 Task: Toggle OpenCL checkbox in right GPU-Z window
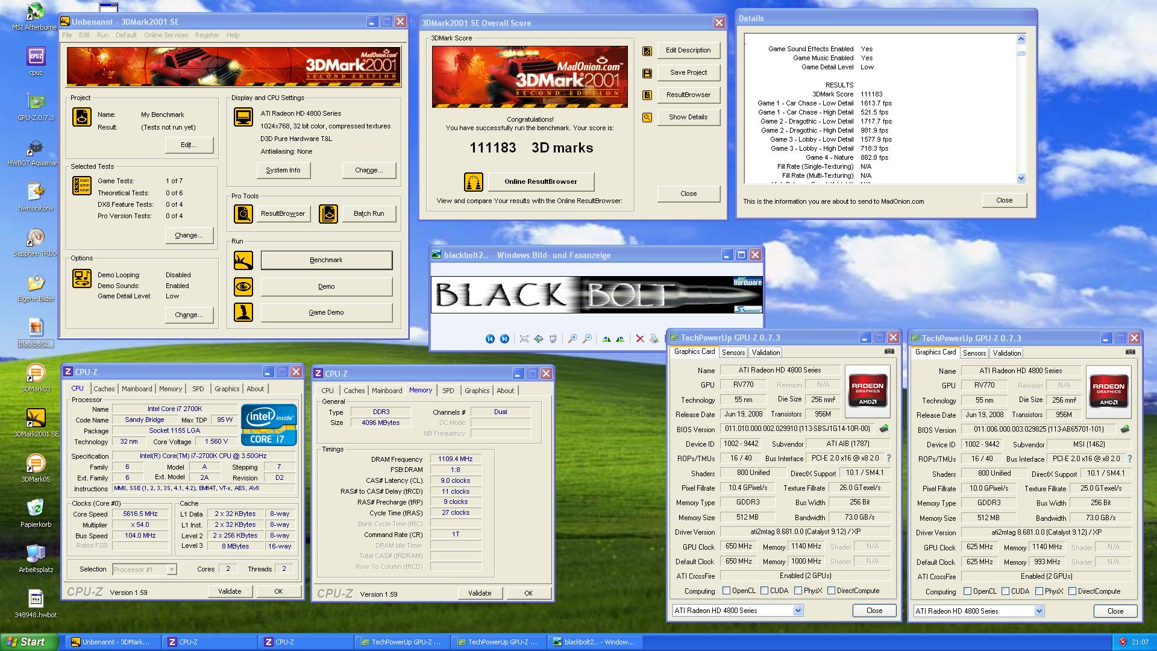(967, 591)
